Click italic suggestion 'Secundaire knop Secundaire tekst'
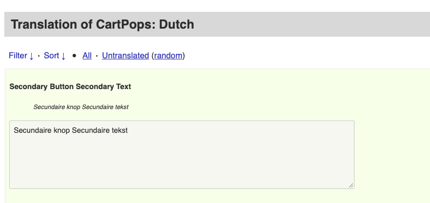Image resolution: width=430 pixels, height=203 pixels. tap(81, 107)
